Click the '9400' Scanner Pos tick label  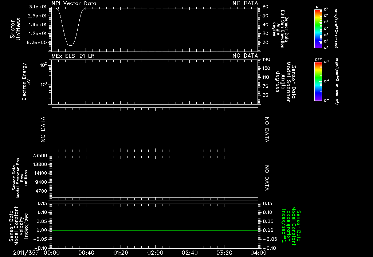(41, 182)
